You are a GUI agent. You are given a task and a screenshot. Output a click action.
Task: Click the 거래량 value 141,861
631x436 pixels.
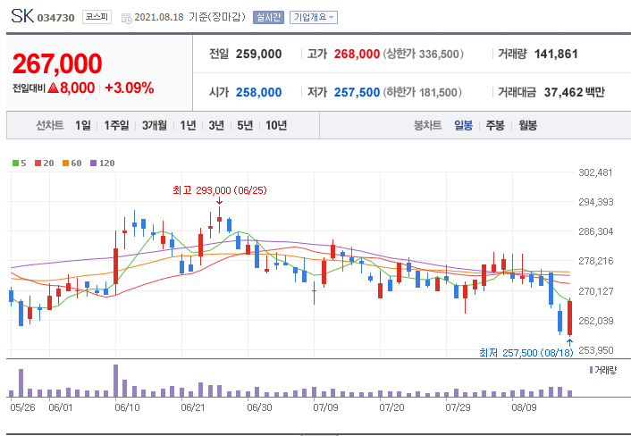pos(556,54)
